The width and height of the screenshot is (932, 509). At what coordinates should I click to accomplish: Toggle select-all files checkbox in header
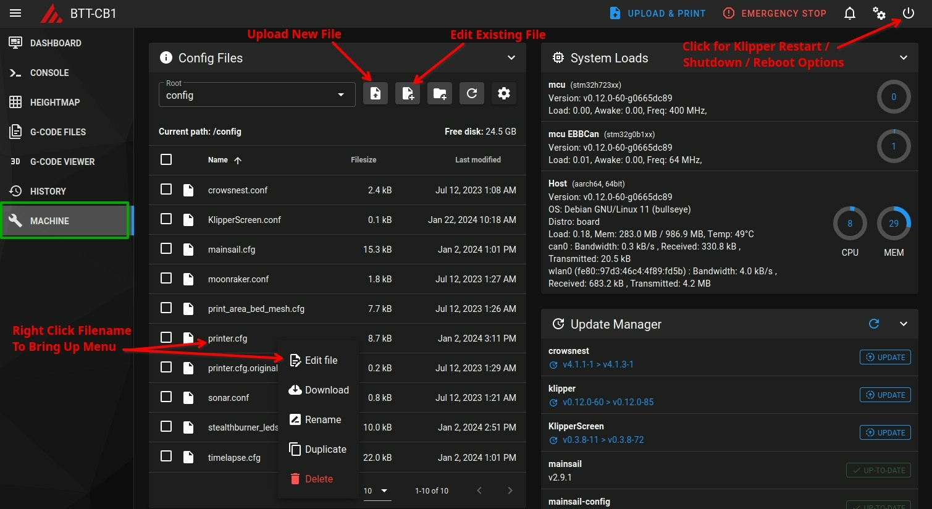(166, 159)
